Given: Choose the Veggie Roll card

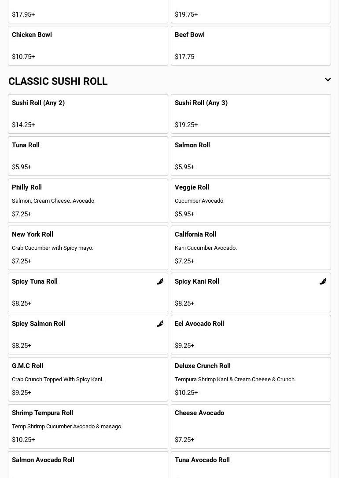Looking at the screenshot, I should 251,201.
